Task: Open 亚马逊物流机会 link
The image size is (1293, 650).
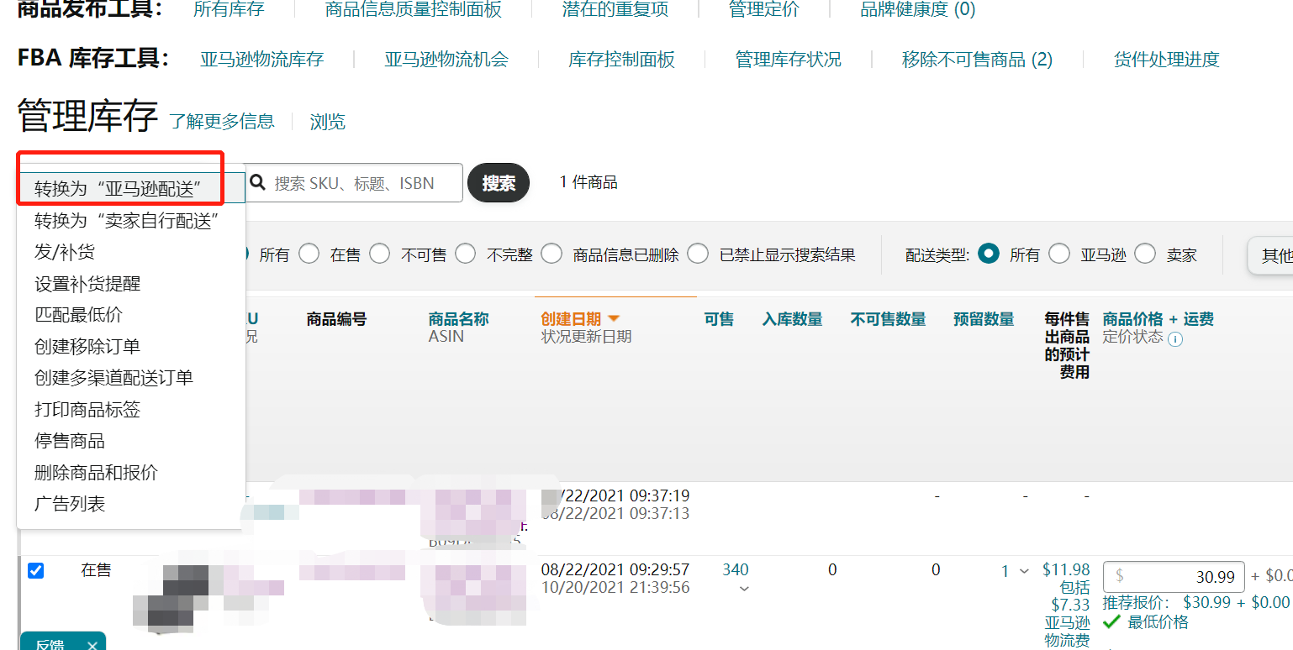Action: tap(446, 60)
